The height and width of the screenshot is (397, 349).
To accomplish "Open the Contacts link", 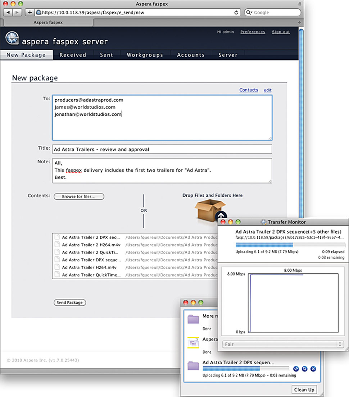I will click(249, 90).
